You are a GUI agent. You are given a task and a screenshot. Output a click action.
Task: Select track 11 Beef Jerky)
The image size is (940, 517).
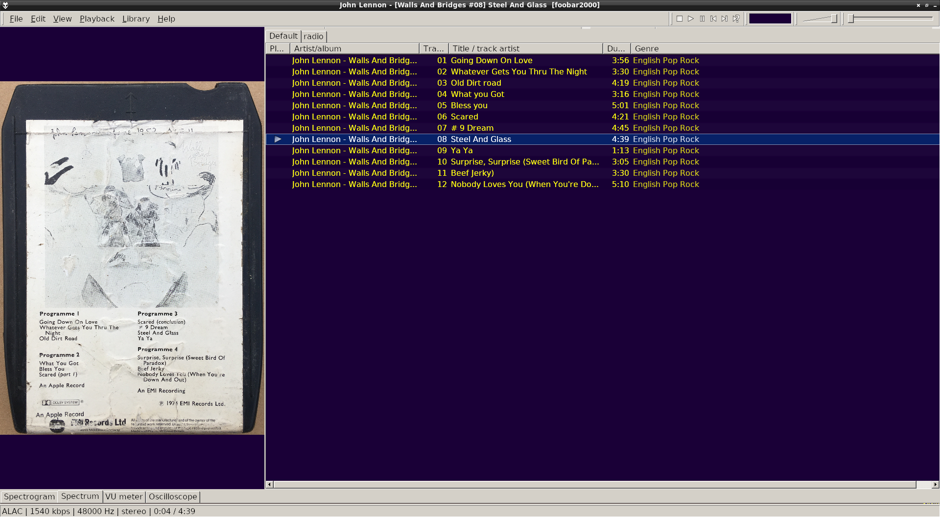pyautogui.click(x=602, y=173)
